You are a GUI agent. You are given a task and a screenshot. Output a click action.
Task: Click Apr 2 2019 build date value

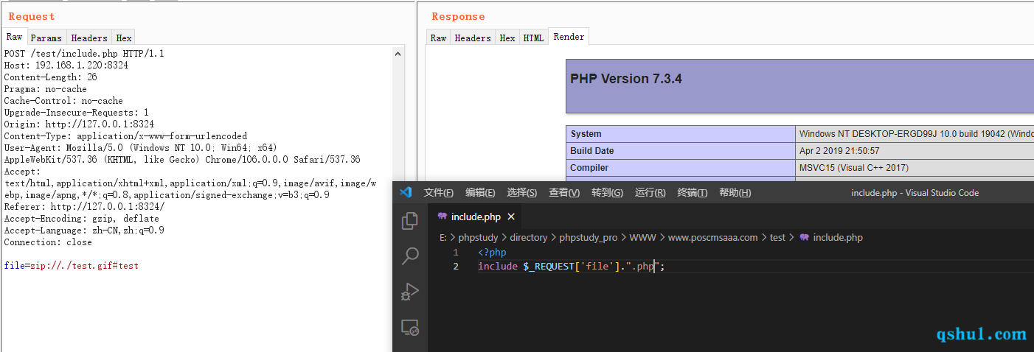839,151
